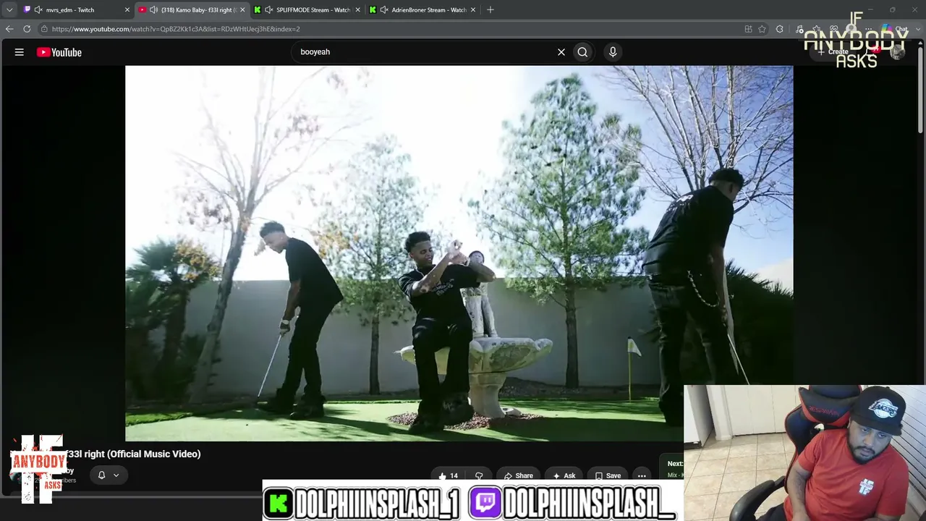Open more actions ellipsis under video
The width and height of the screenshot is (926, 521).
click(x=642, y=475)
